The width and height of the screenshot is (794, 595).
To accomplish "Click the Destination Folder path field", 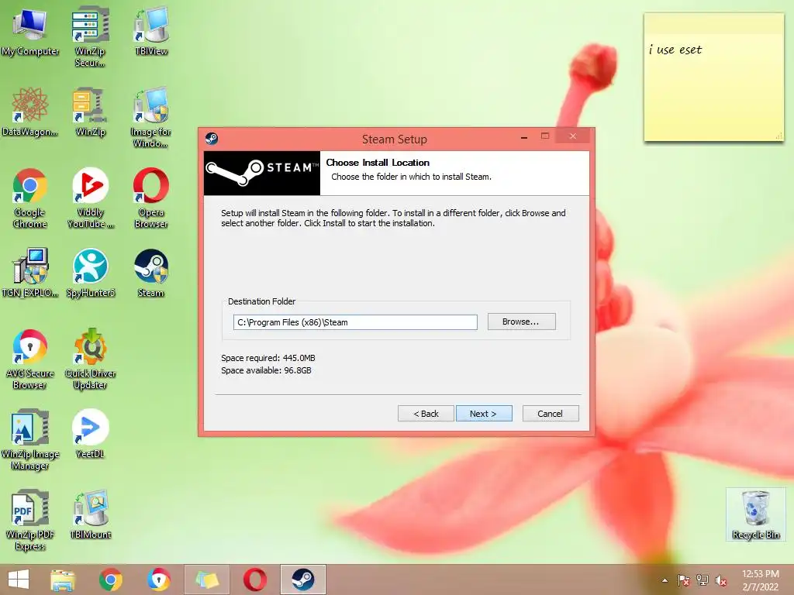I will 355,322.
